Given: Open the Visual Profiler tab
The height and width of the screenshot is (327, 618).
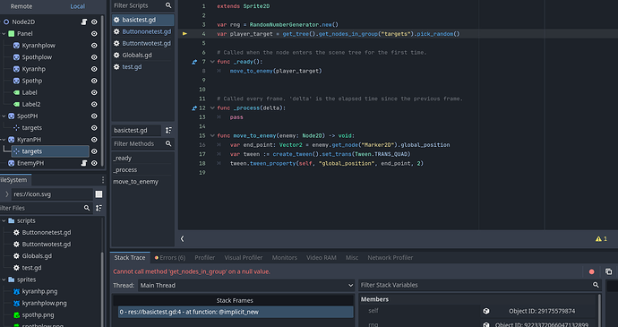Looking at the screenshot, I should click(x=244, y=258).
